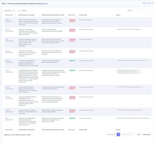The image size is (154, 144).
Task: Select current page 1 button
Action: click(118, 134)
